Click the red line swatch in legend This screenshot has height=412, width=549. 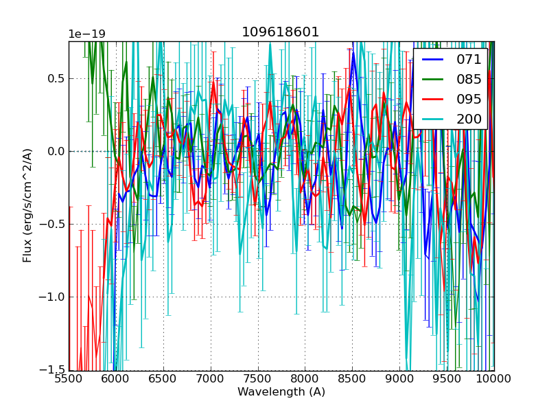point(434,99)
